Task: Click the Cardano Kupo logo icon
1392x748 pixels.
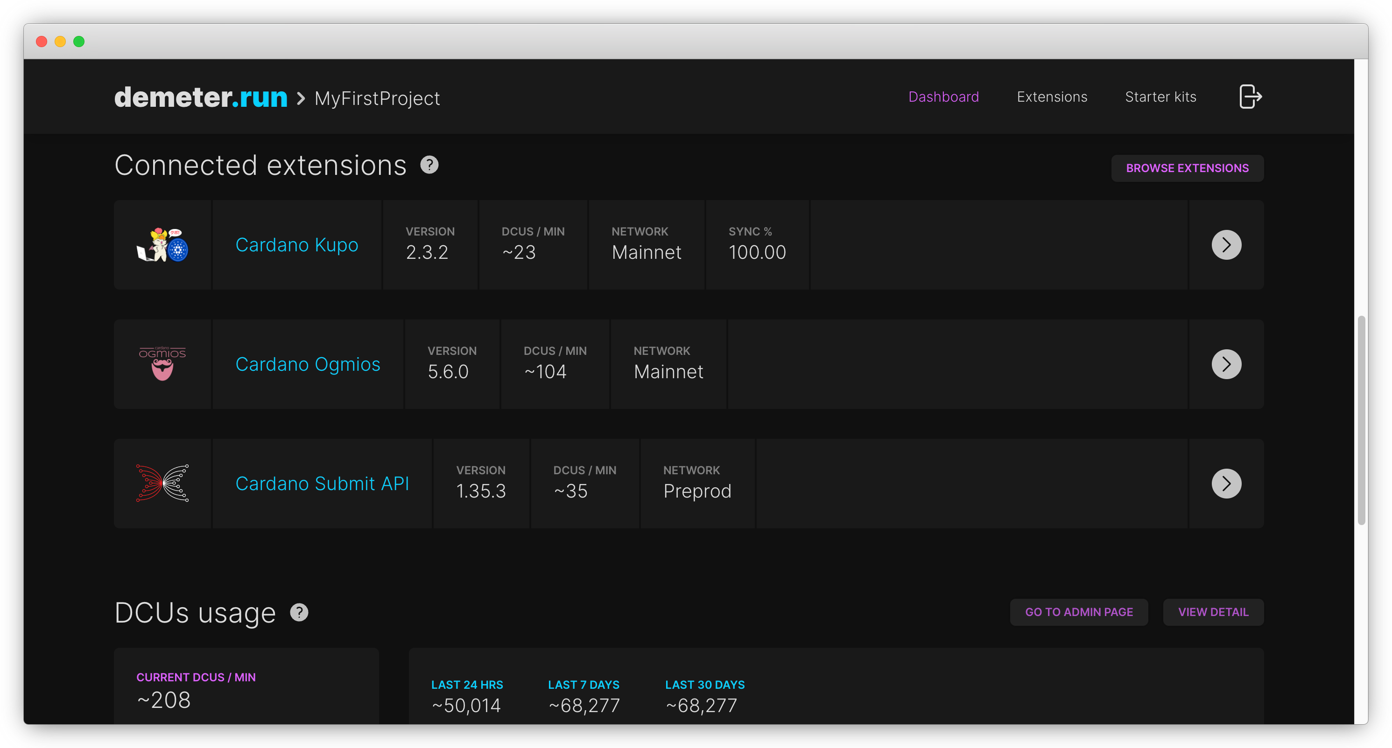Action: [x=162, y=245]
